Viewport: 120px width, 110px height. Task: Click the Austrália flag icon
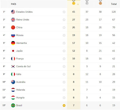pos(13,82)
